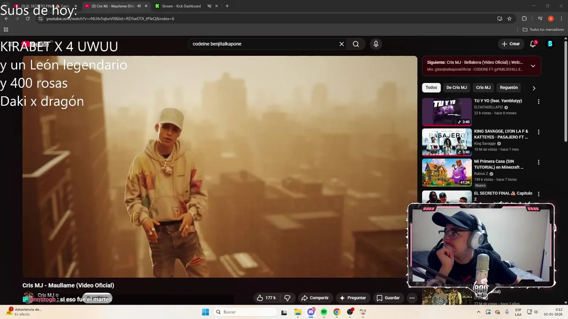Select the De Cris MJ filter chip
568x319 pixels.
point(457,88)
